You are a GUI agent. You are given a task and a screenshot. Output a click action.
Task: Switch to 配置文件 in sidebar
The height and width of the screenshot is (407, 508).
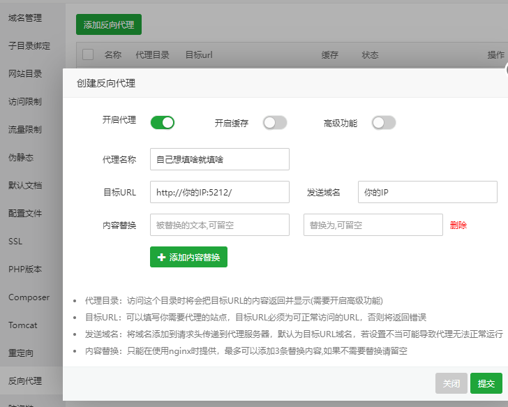25,213
